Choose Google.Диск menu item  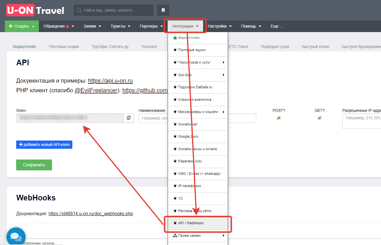198,137
